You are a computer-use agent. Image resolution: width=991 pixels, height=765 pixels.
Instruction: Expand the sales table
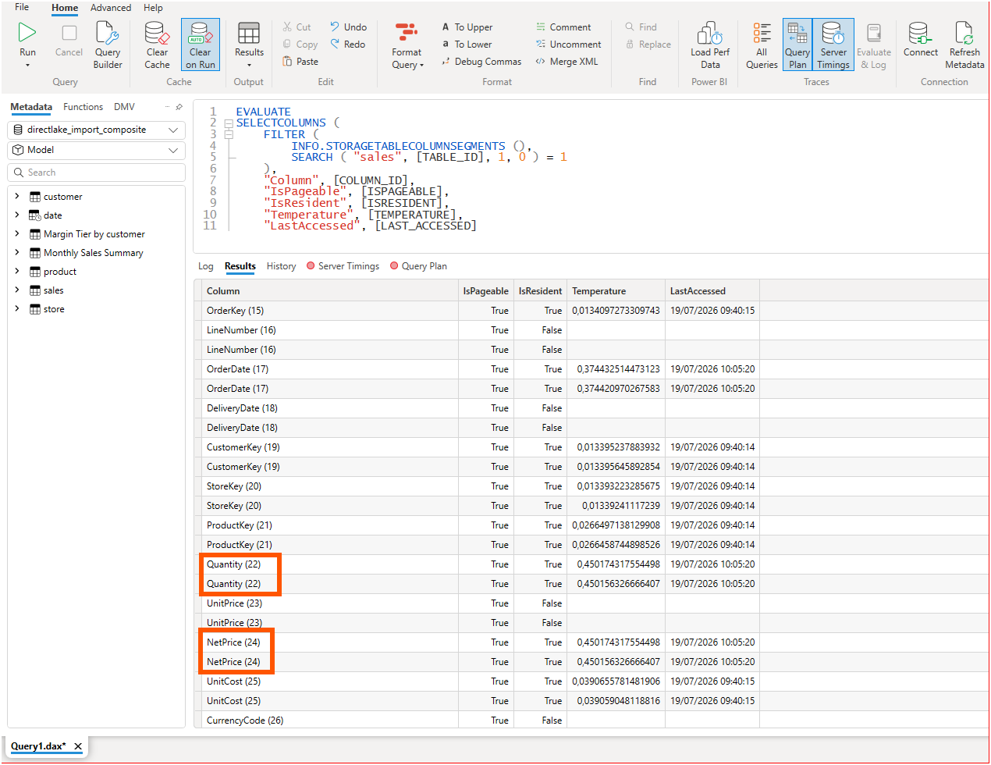16,290
